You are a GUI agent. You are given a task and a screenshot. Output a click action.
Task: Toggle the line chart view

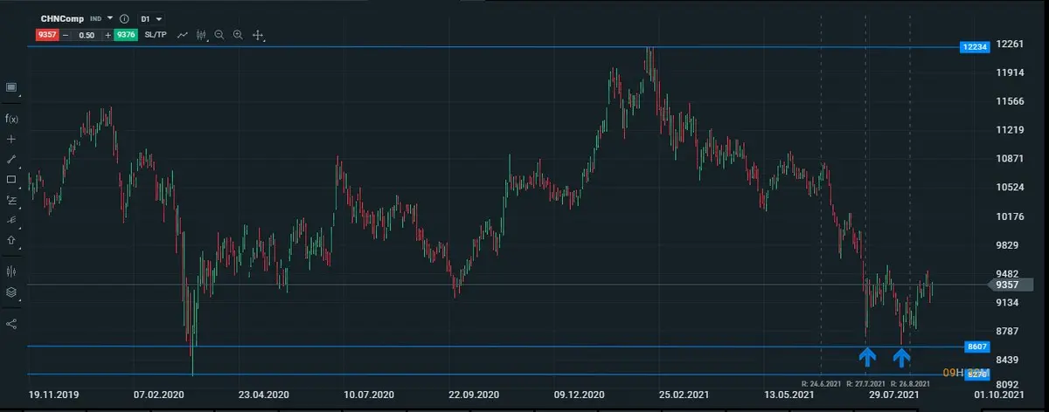(x=183, y=35)
